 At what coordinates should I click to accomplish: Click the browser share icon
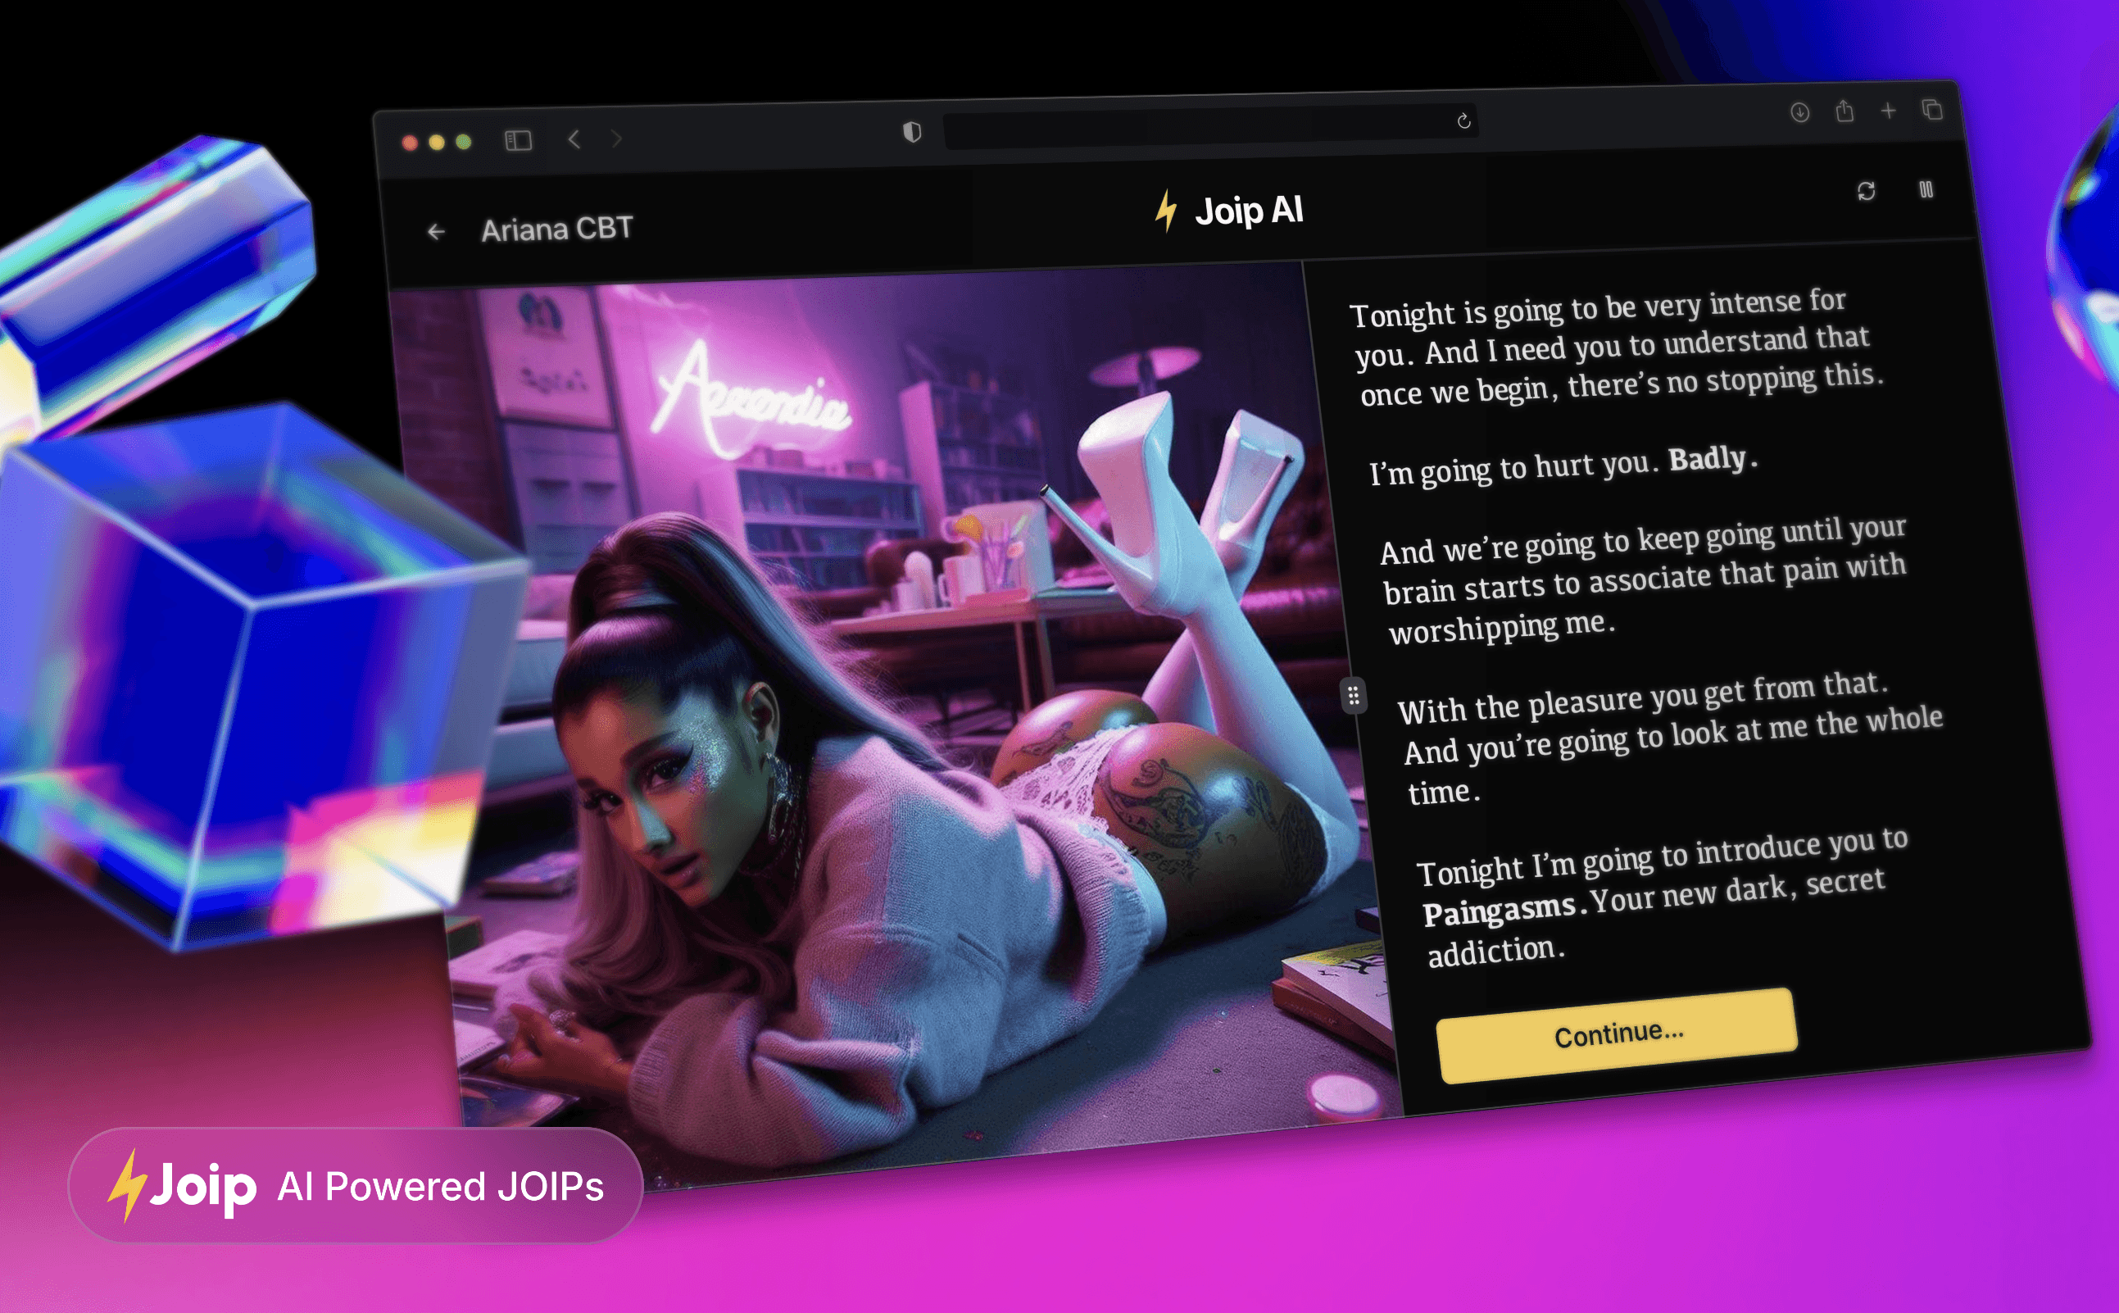point(1844,111)
